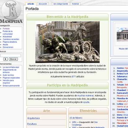Open the Centro district link
Viewport: 128px width, 128px height.
[120, 68]
